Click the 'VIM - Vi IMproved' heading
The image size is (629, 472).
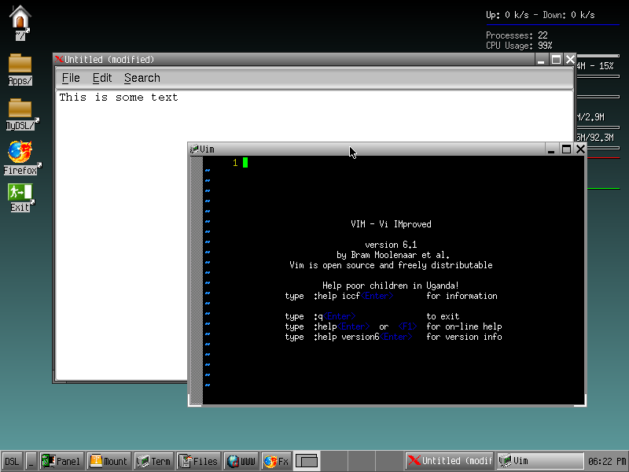[x=391, y=224]
